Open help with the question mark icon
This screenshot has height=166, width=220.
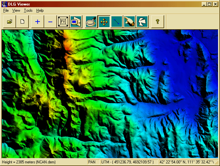click(158, 22)
